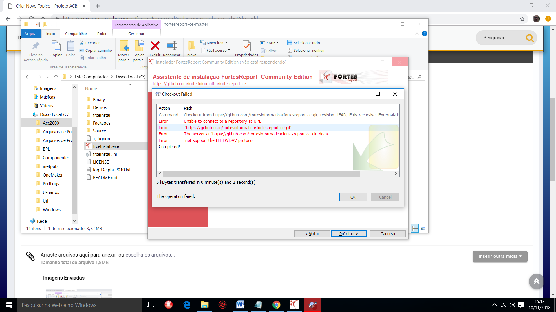Viewport: 556px width, 312px height.
Task: Click red Excluir icon
Action: 155,46
